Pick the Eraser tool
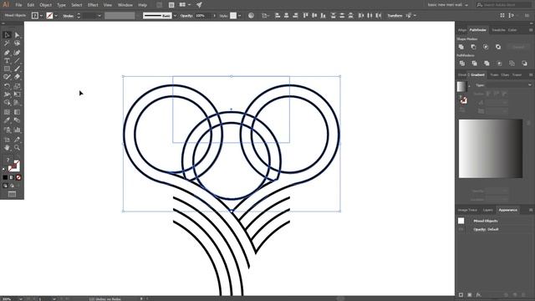Image resolution: width=535 pixels, height=301 pixels. click(x=17, y=77)
